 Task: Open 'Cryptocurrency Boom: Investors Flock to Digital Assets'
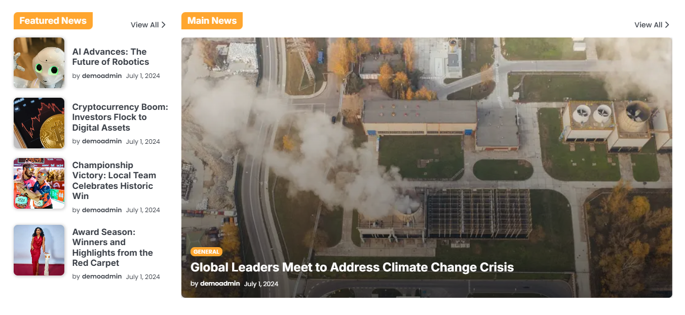pyautogui.click(x=120, y=117)
